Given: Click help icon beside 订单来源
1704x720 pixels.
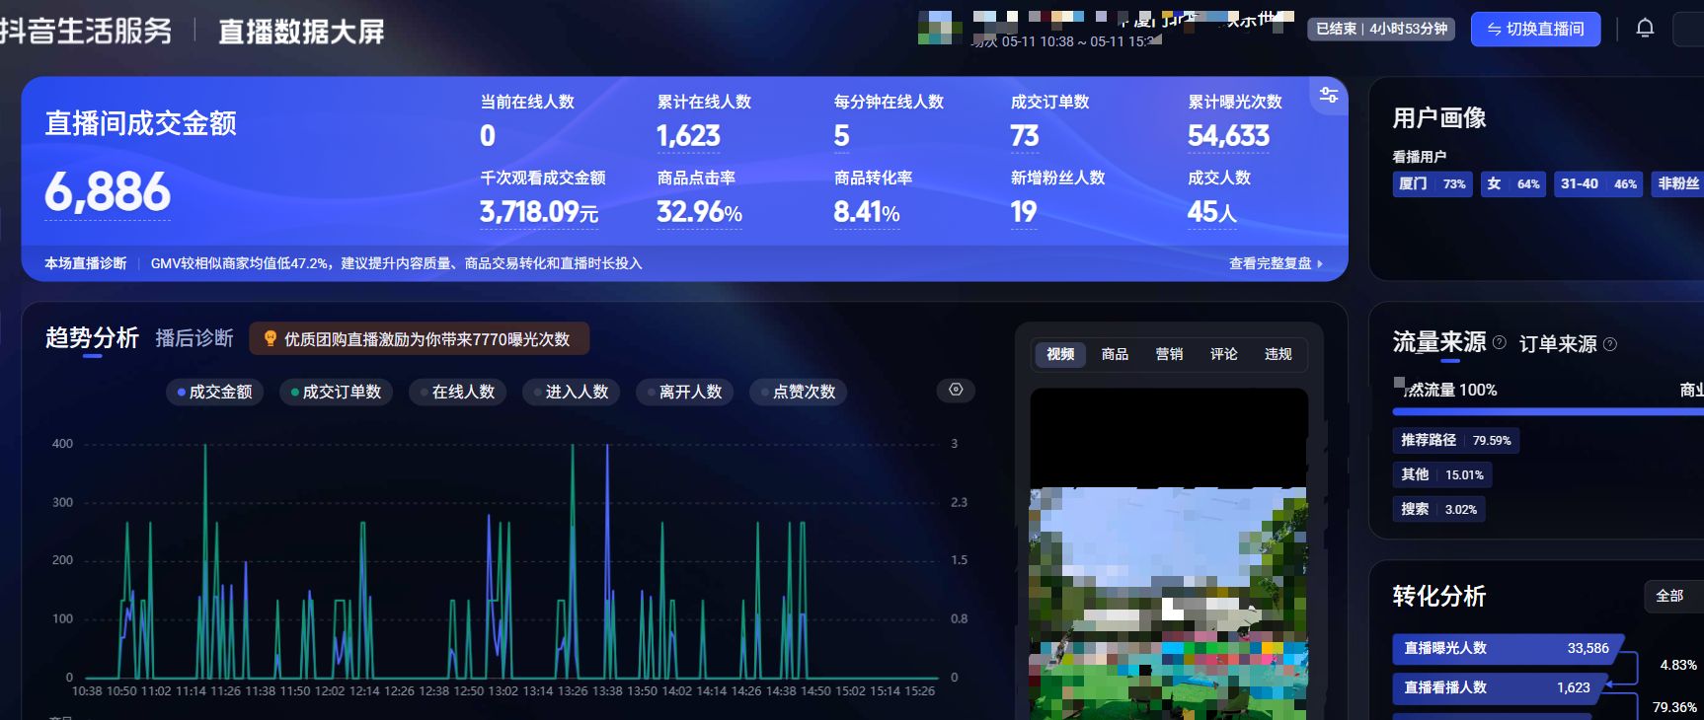Looking at the screenshot, I should click(1610, 344).
